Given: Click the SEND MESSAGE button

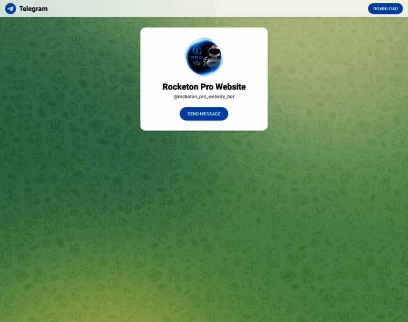Looking at the screenshot, I should (204, 114).
